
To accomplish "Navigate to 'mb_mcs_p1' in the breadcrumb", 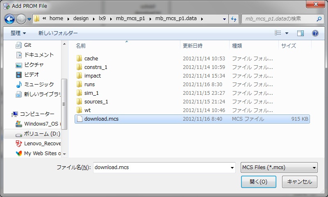I will [x=130, y=18].
